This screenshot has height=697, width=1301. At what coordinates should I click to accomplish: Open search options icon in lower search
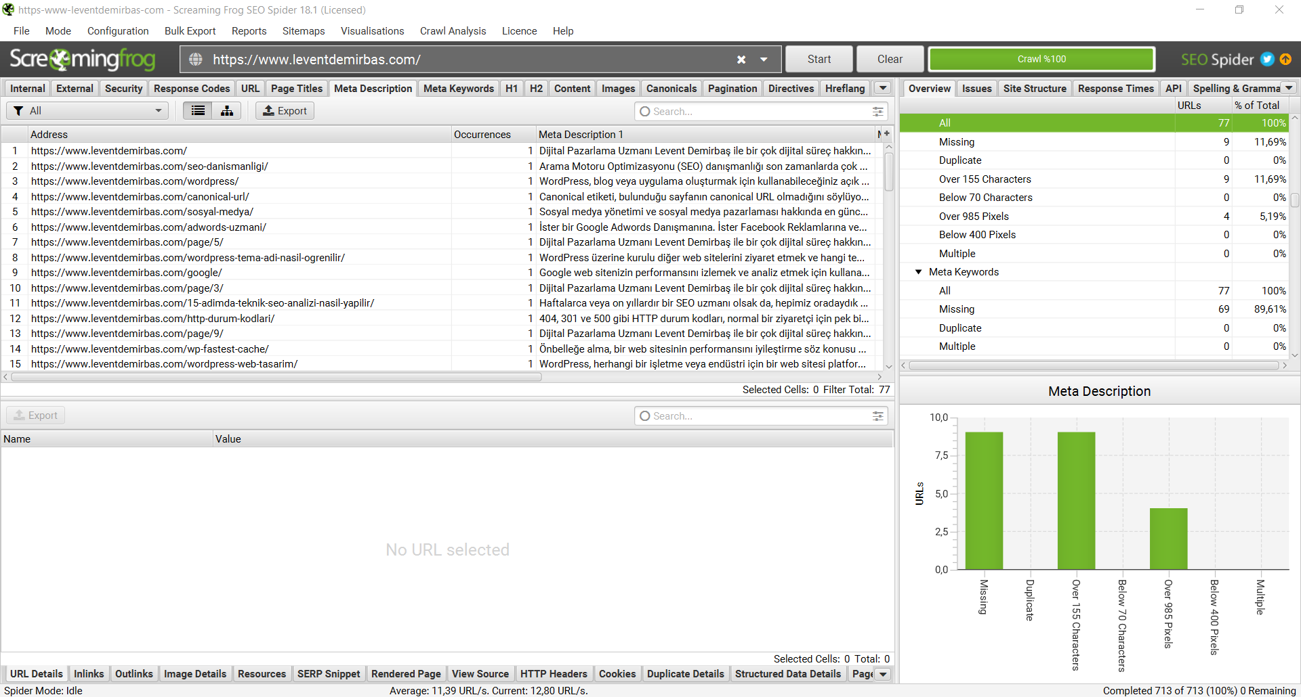pos(878,416)
